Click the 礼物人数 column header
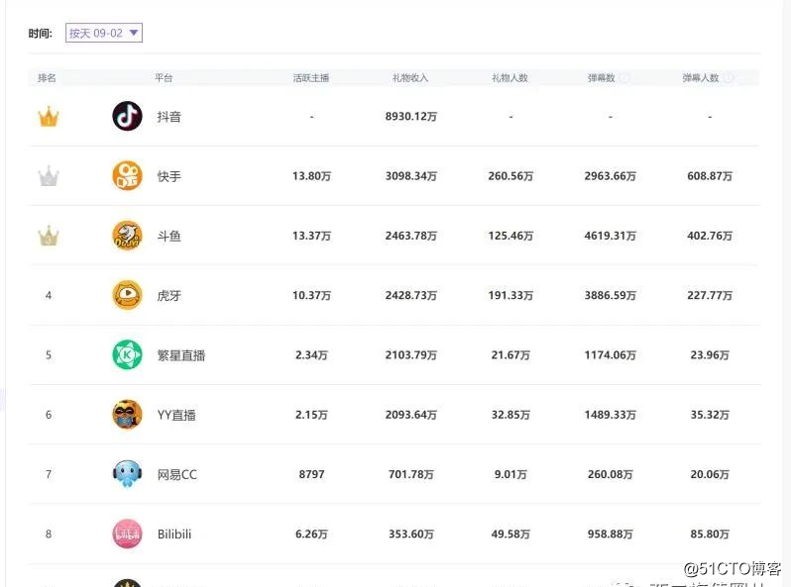 pos(510,77)
